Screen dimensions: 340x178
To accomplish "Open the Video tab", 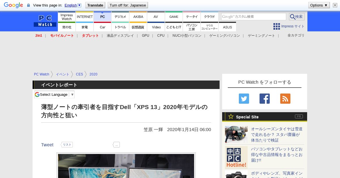I will pos(156,27).
